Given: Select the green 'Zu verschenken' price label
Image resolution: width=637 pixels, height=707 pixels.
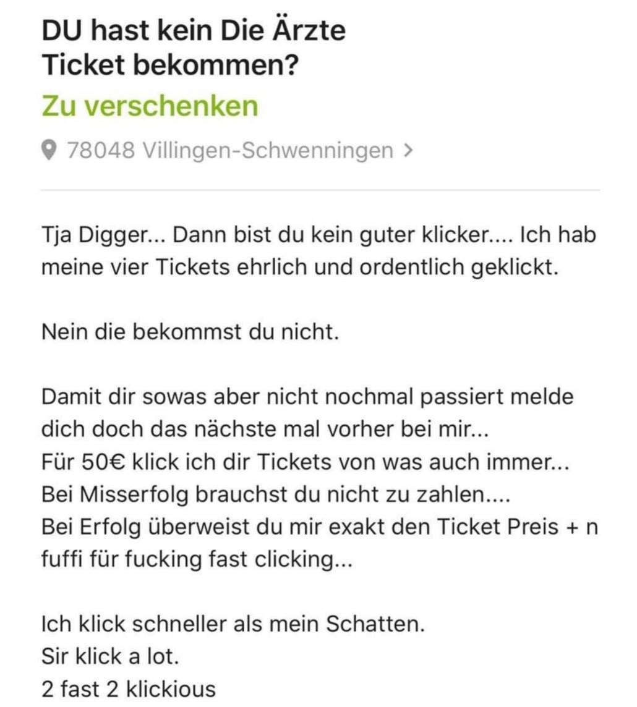Looking at the screenshot, I should [150, 106].
